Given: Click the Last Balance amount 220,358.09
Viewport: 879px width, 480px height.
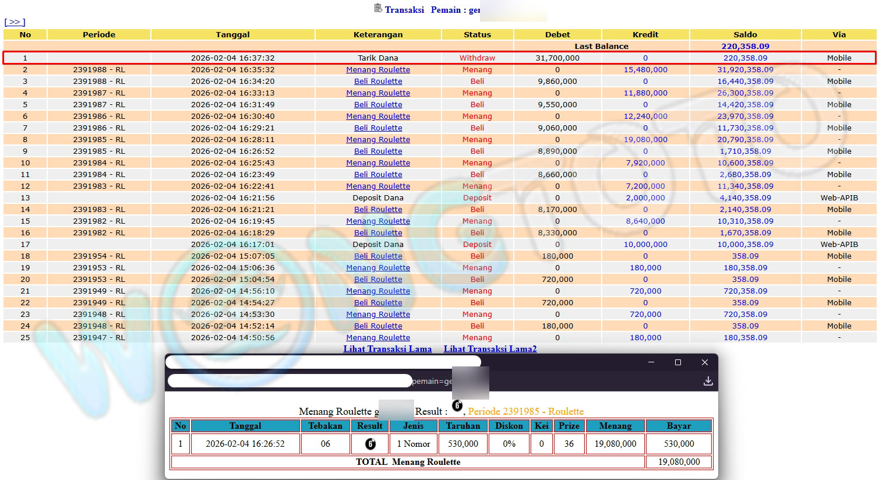Looking at the screenshot, I should click(745, 47).
